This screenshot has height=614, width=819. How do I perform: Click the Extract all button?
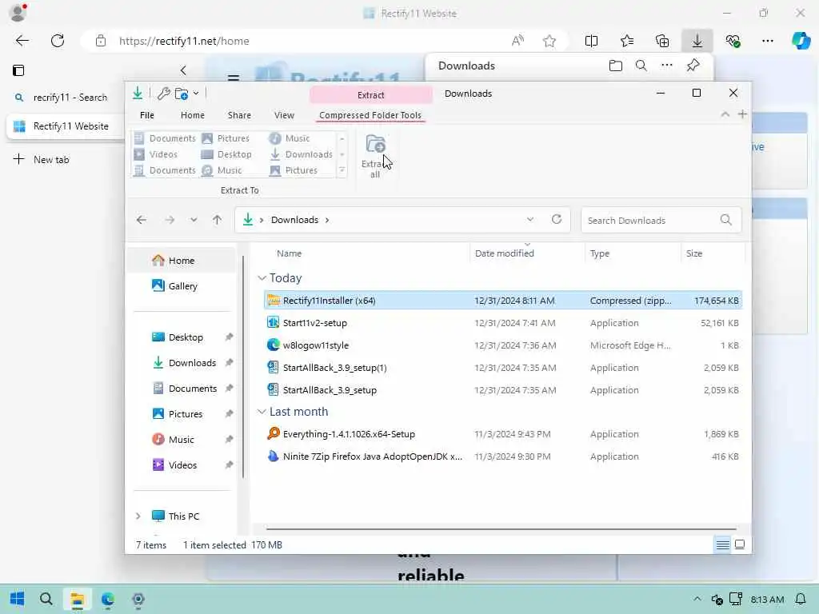click(375, 156)
